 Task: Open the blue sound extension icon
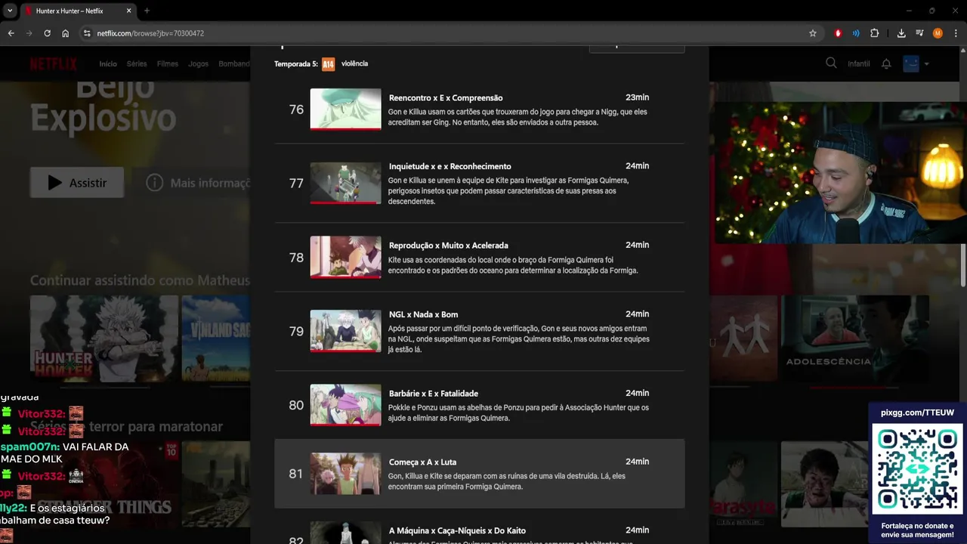856,33
